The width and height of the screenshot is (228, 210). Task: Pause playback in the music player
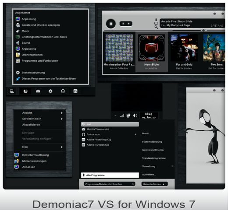point(111,24)
